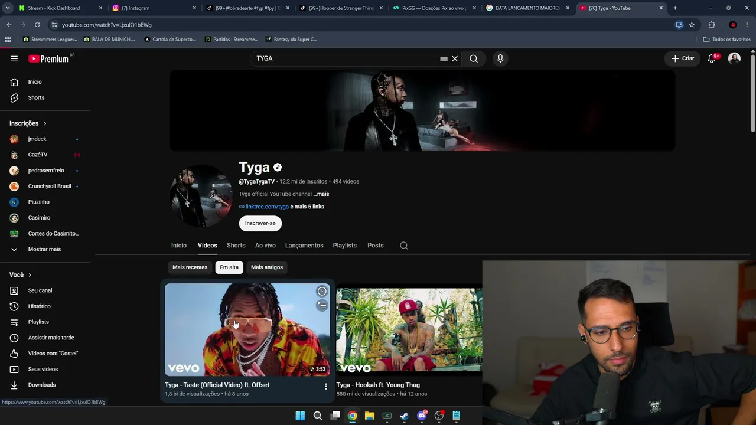Open the account avatar menu
Viewport: 756px width, 425px height.
(x=734, y=58)
